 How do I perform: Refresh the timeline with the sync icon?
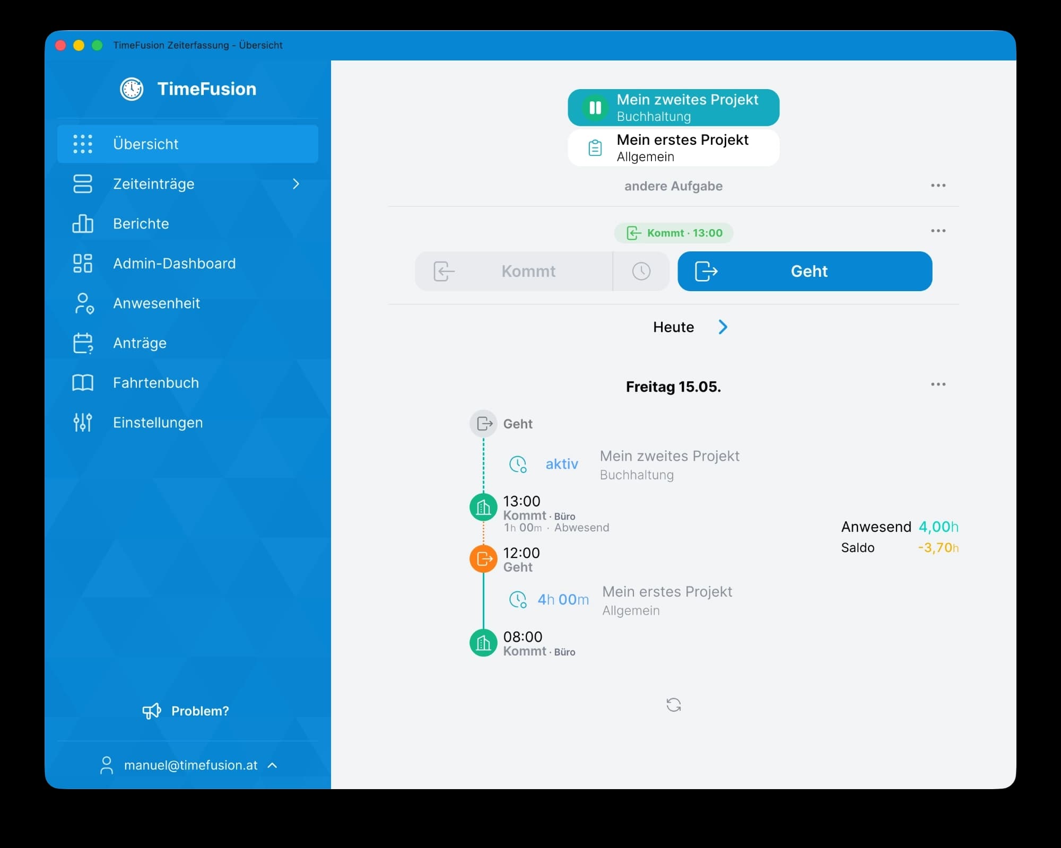tap(673, 705)
